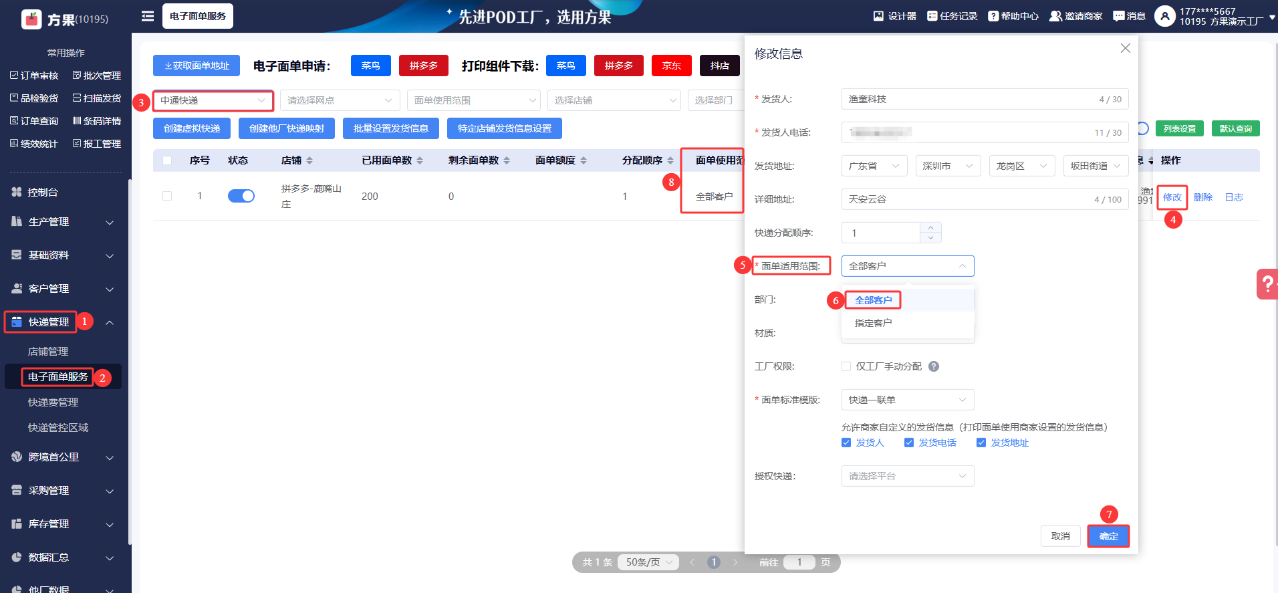
Task: Open the 快递一联单 template dropdown
Action: (908, 400)
